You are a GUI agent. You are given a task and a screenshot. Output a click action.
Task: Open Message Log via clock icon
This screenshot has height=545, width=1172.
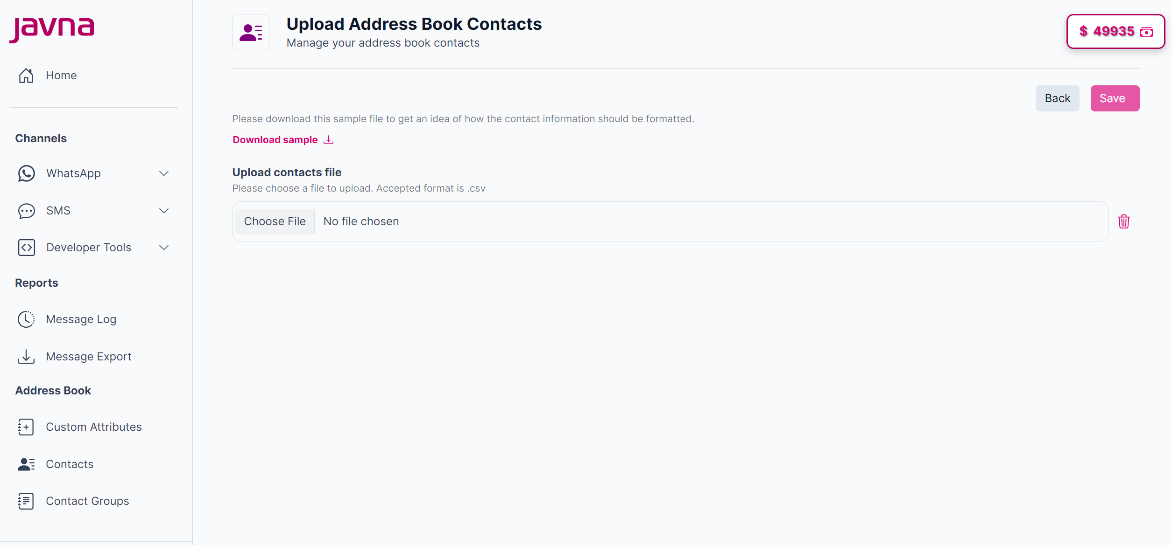26,319
